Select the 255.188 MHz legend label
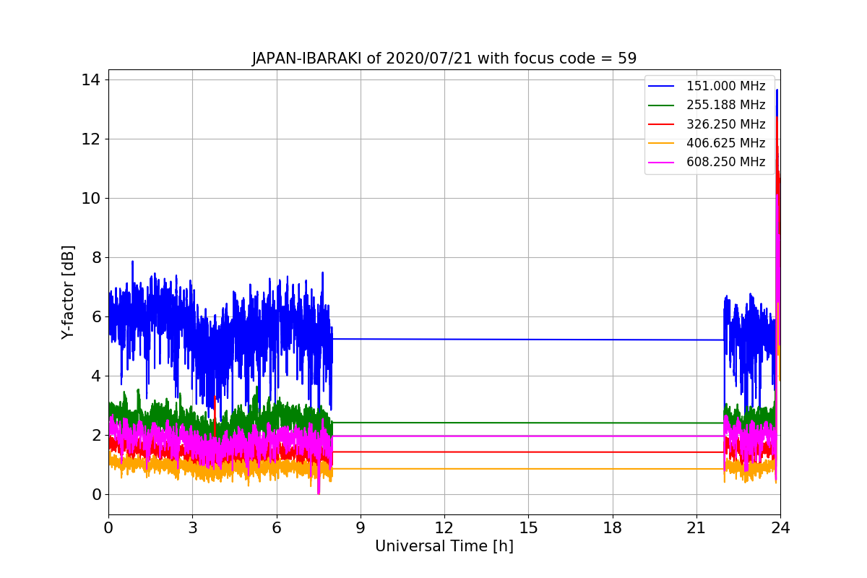 725,105
